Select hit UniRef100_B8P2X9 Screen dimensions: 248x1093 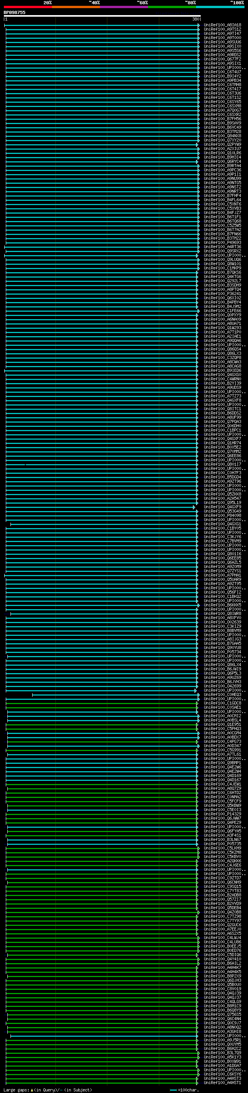pos(222,976)
